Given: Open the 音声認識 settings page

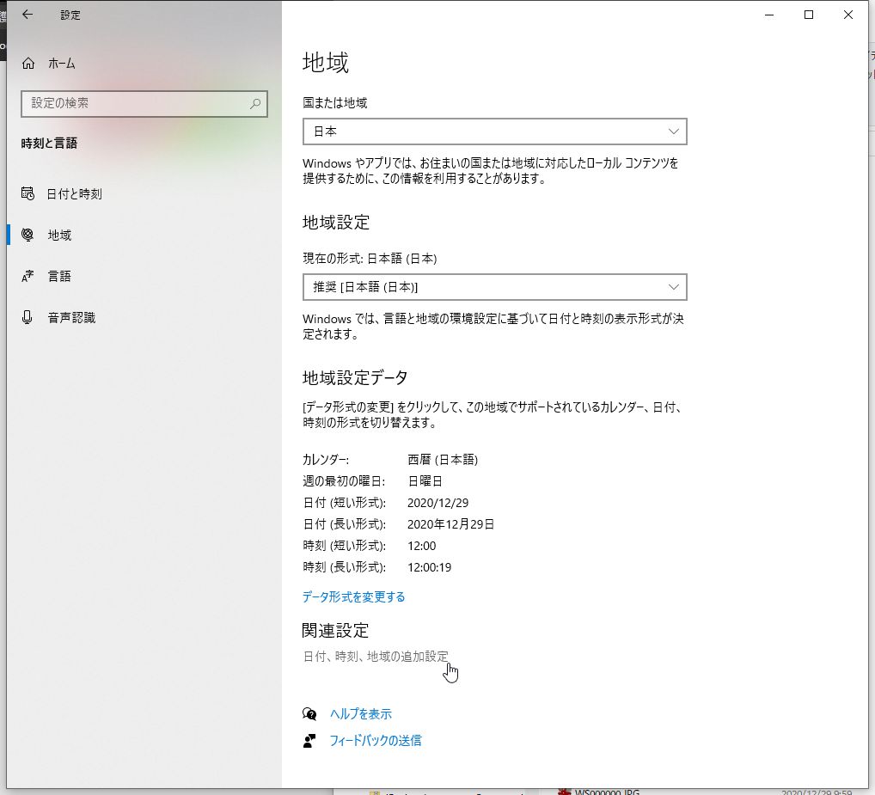Looking at the screenshot, I should click(x=144, y=317).
